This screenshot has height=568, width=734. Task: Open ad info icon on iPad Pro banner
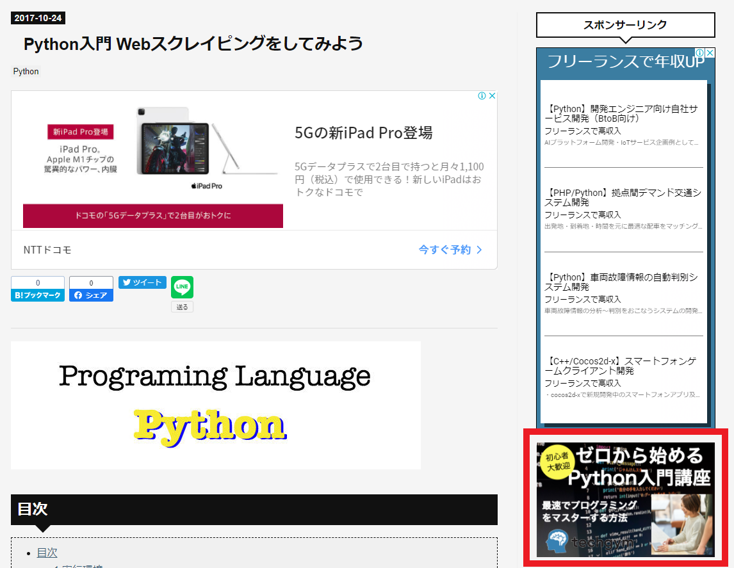pos(482,95)
